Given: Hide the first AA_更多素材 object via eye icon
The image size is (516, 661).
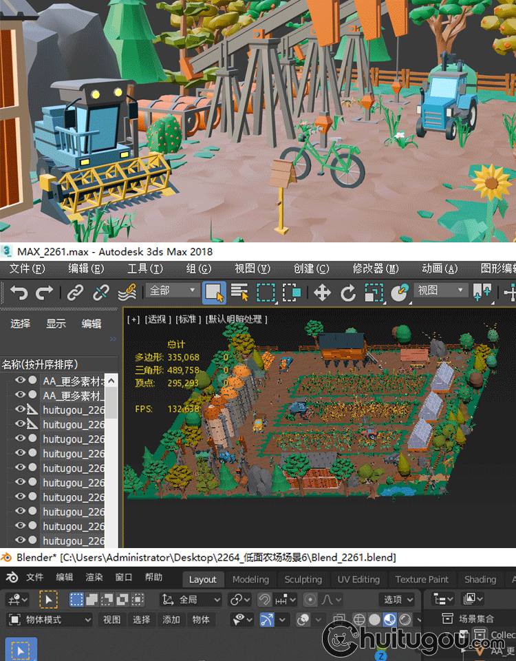Looking at the screenshot, I should point(20,380).
